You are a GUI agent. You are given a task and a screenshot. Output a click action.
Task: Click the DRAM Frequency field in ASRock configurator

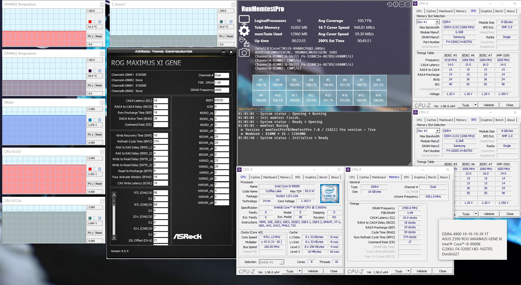[222, 90]
